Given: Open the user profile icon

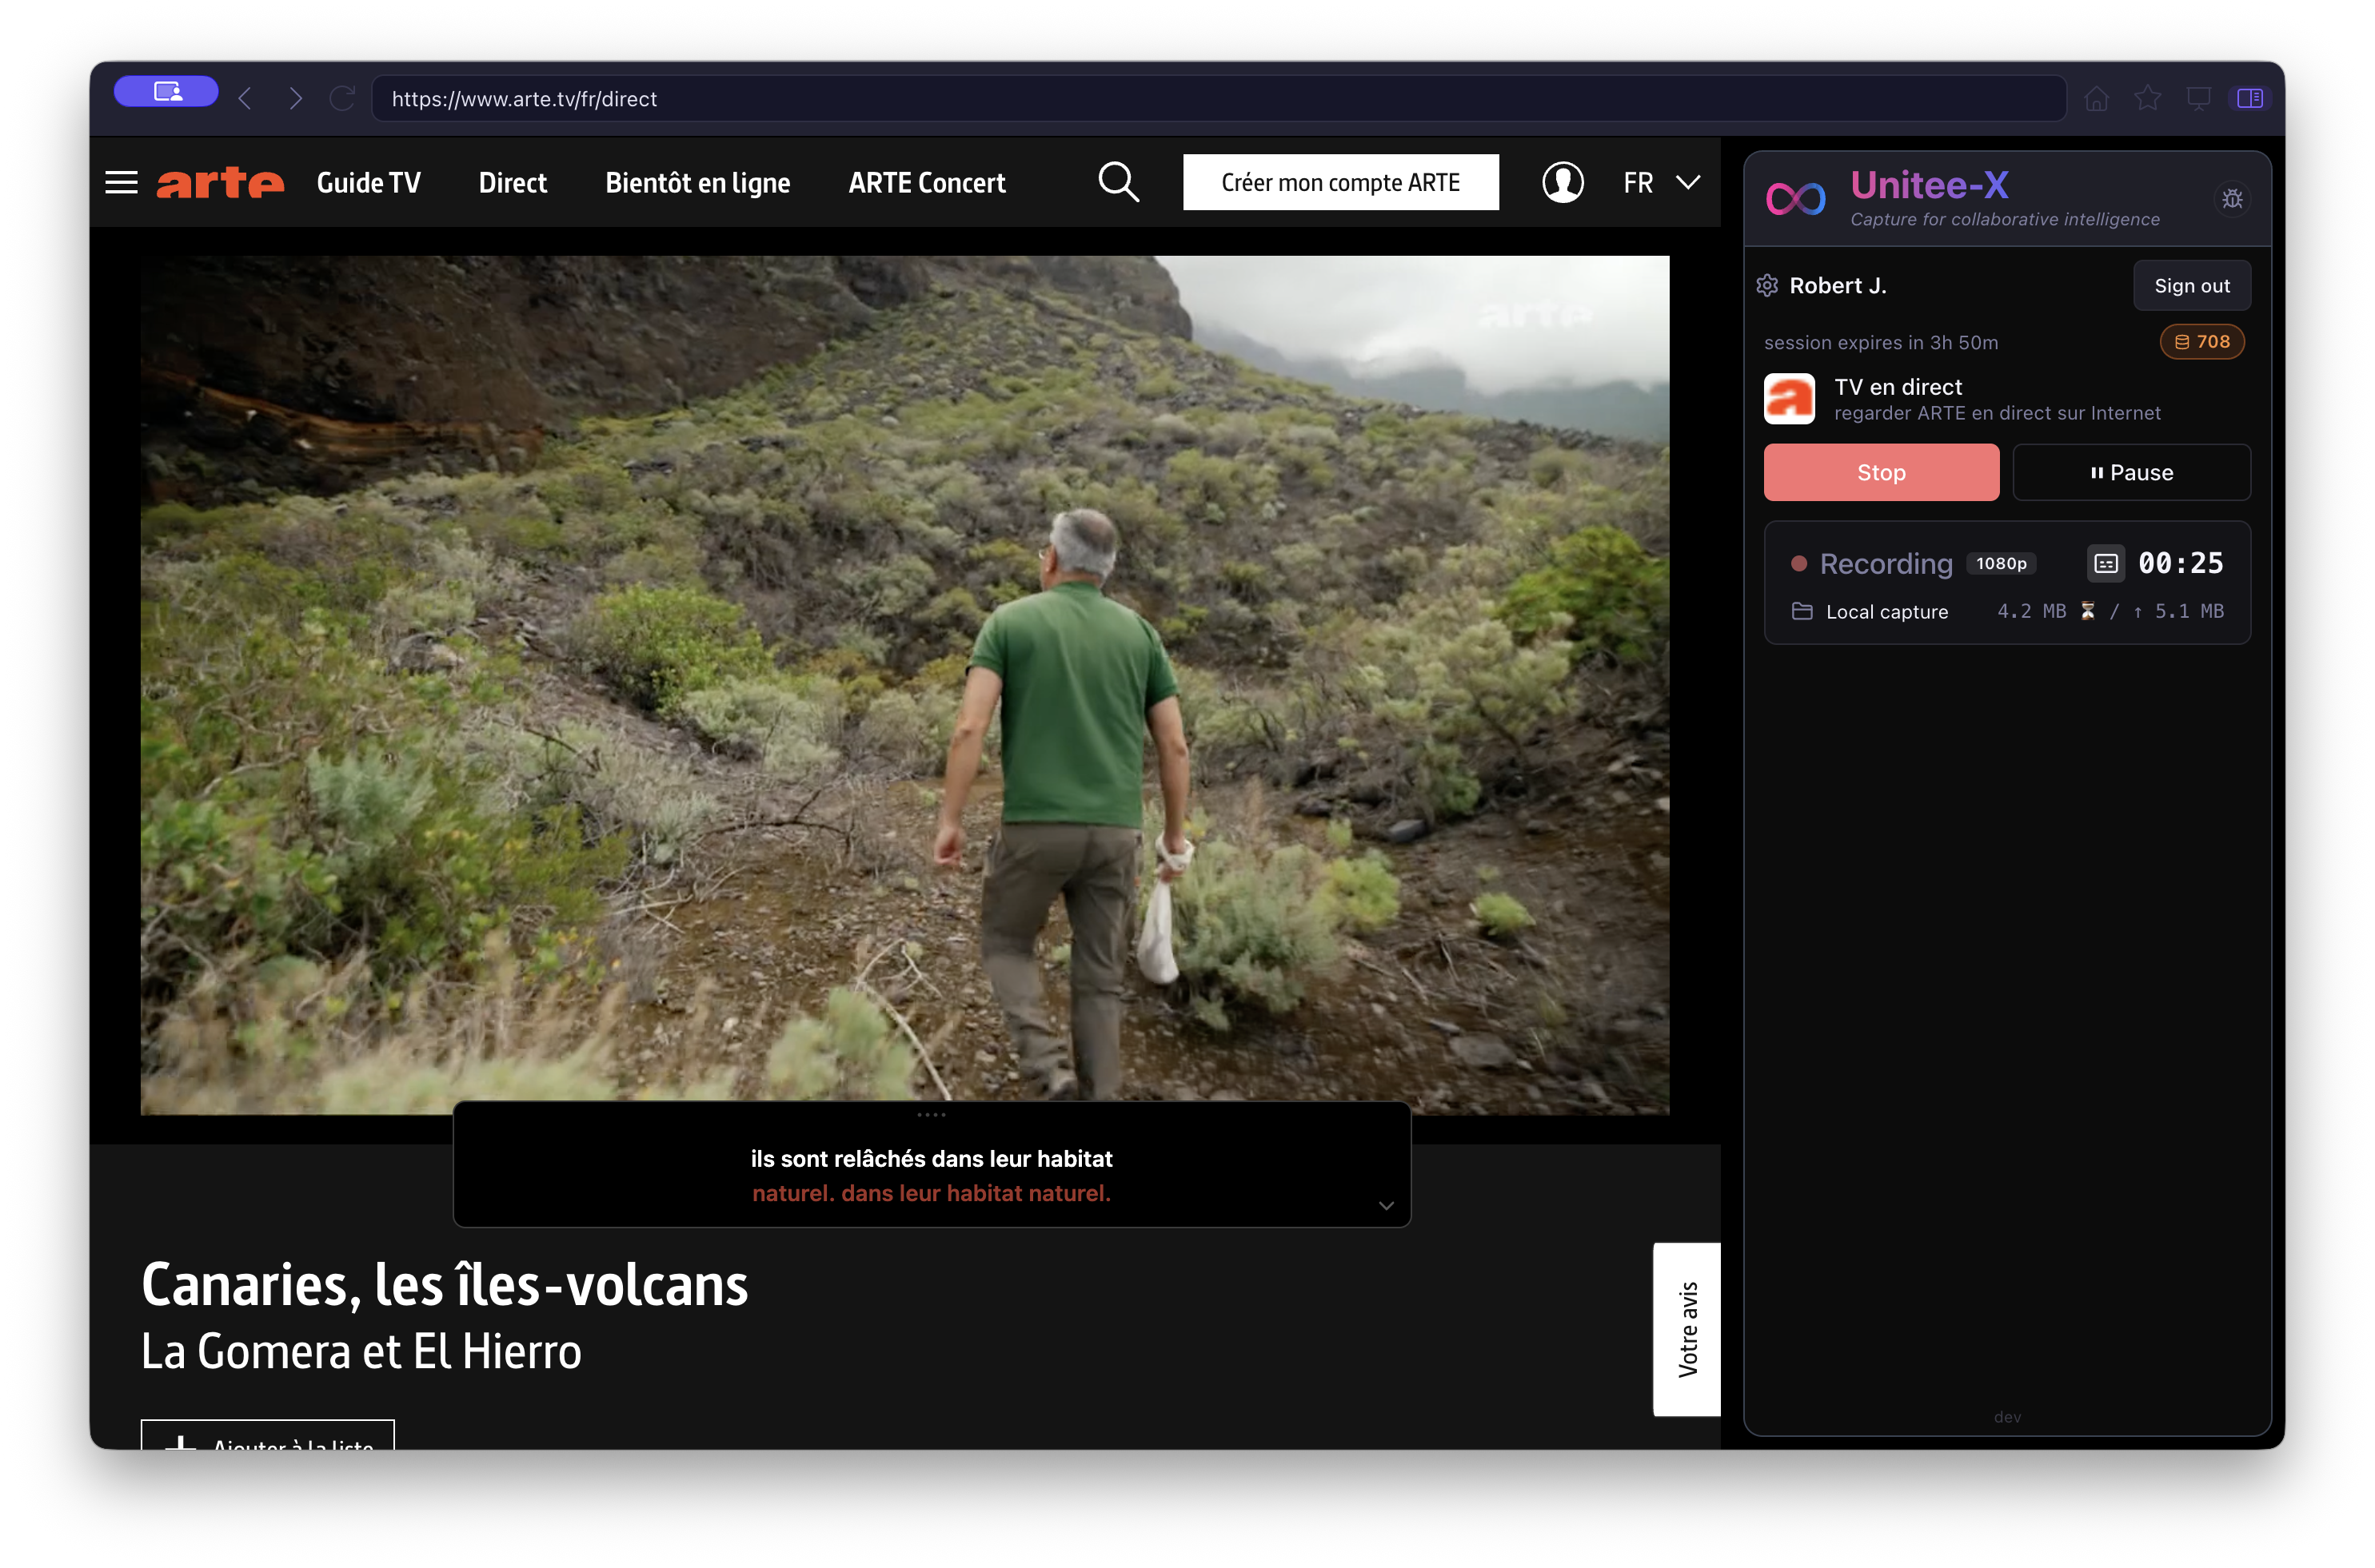Looking at the screenshot, I should click(1562, 182).
